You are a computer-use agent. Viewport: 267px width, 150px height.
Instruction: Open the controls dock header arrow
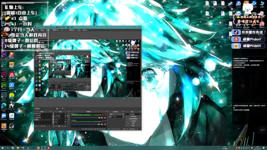click(140, 112)
